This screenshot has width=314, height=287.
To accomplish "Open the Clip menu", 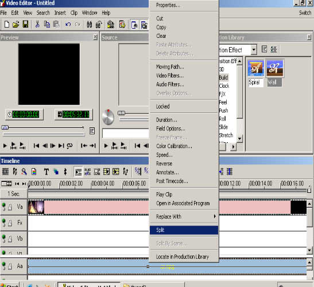I will click(x=74, y=13).
